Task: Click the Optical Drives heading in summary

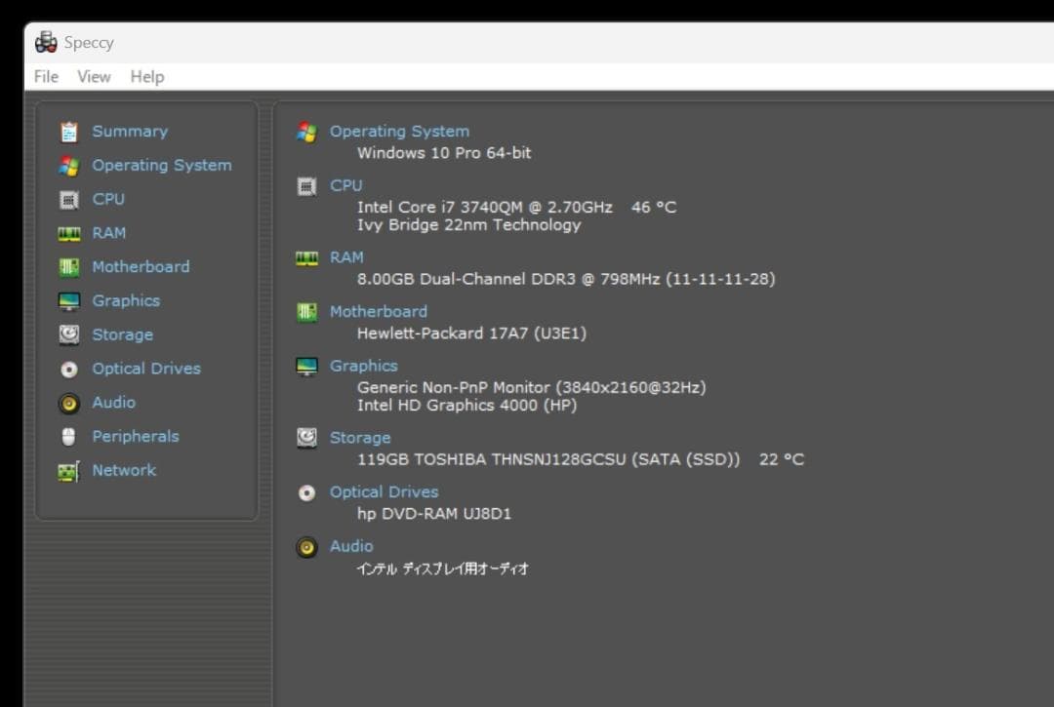Action: coord(384,491)
